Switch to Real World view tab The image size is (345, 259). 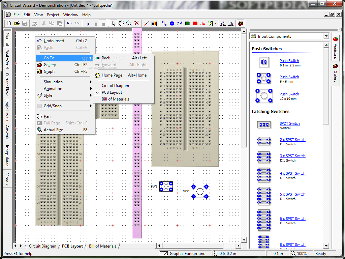click(x=7, y=59)
